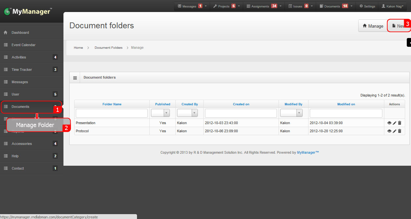Image resolution: width=411 pixels, height=219 pixels.
Task: Click the Folder Name filter input field
Action: tap(112, 113)
